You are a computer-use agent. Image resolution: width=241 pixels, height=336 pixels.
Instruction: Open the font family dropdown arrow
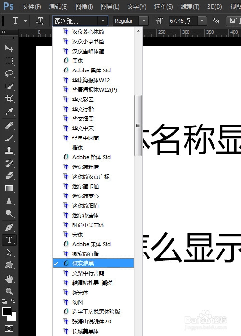(x=103, y=21)
